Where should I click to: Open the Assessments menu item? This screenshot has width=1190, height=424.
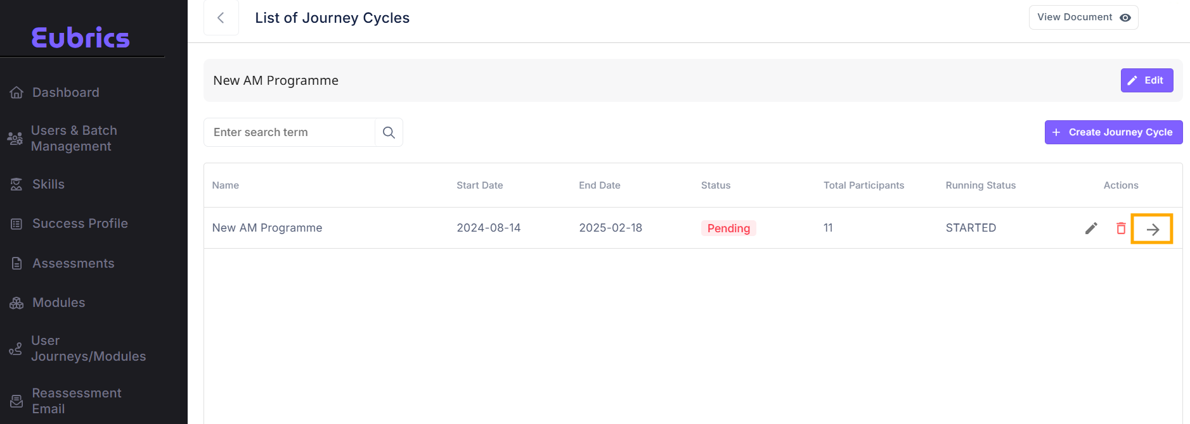coord(73,263)
